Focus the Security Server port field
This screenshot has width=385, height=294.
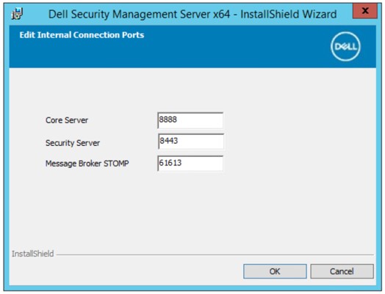tap(191, 142)
